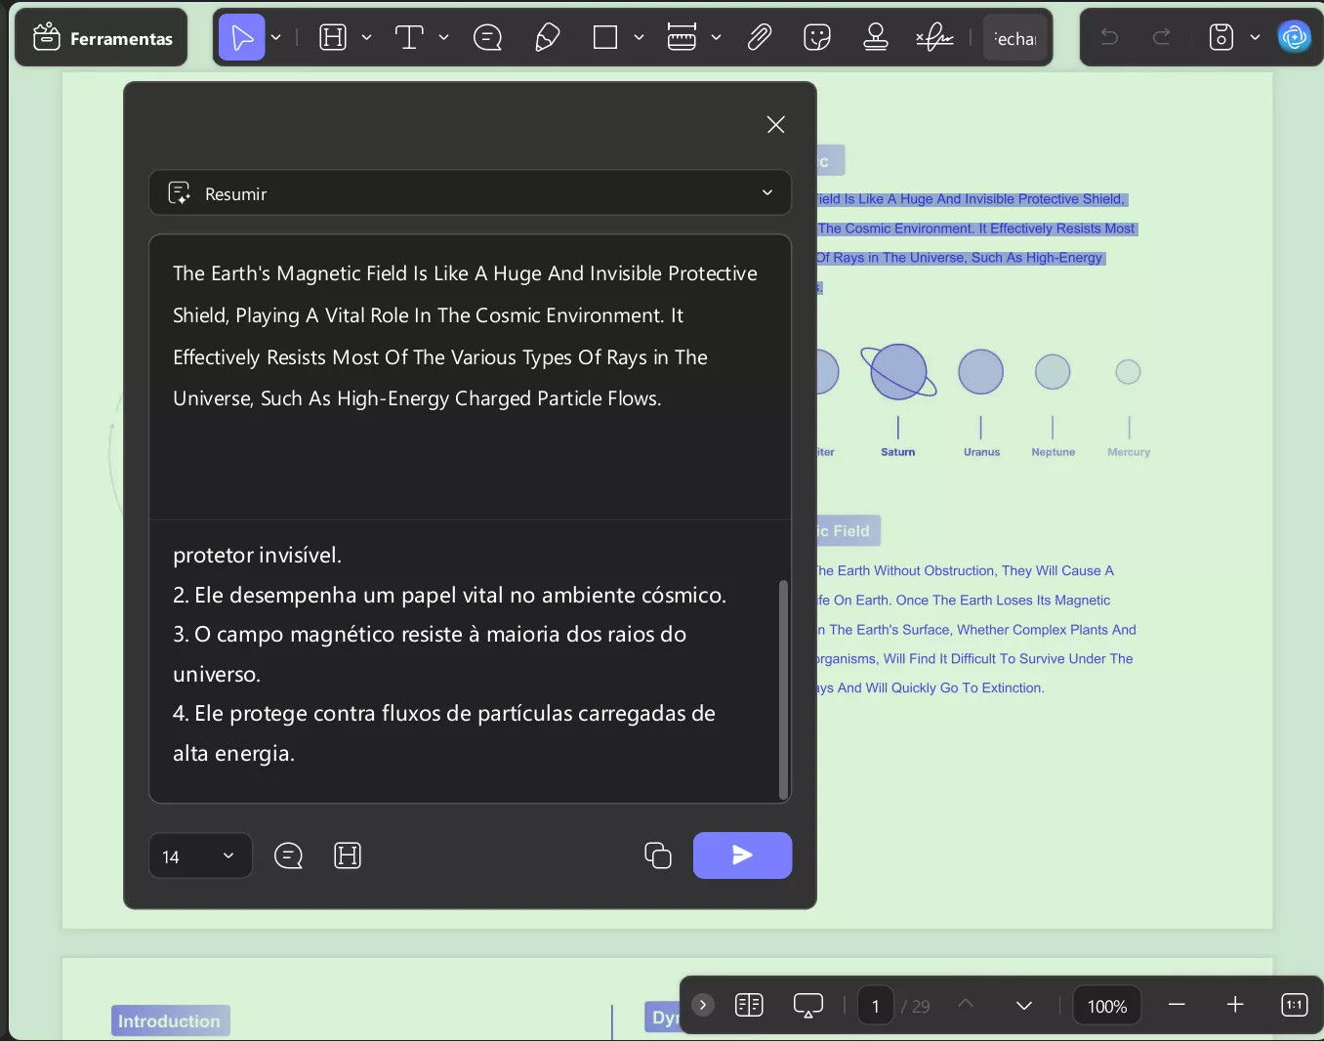The image size is (1324, 1041).
Task: Click highlight icon in dialog footer
Action: click(x=348, y=855)
